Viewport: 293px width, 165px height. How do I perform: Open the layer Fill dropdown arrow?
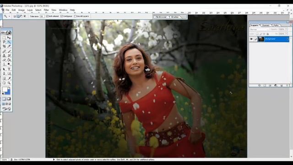pos(286,33)
